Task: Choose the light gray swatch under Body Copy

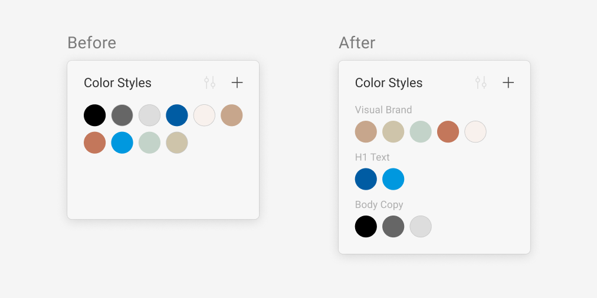Action: 421,226
